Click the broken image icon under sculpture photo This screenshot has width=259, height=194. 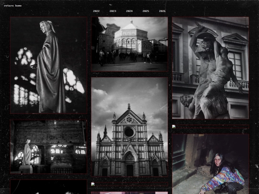pos(174,126)
